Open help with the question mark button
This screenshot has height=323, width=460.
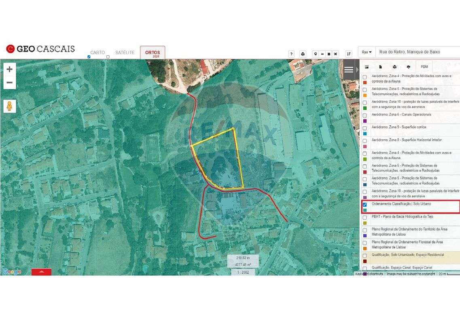point(291,54)
